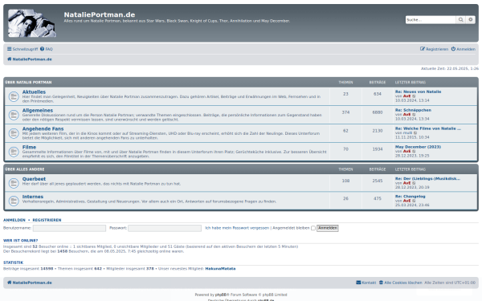
Task: Click Anmelden in the top navigation
Action: tap(464, 49)
